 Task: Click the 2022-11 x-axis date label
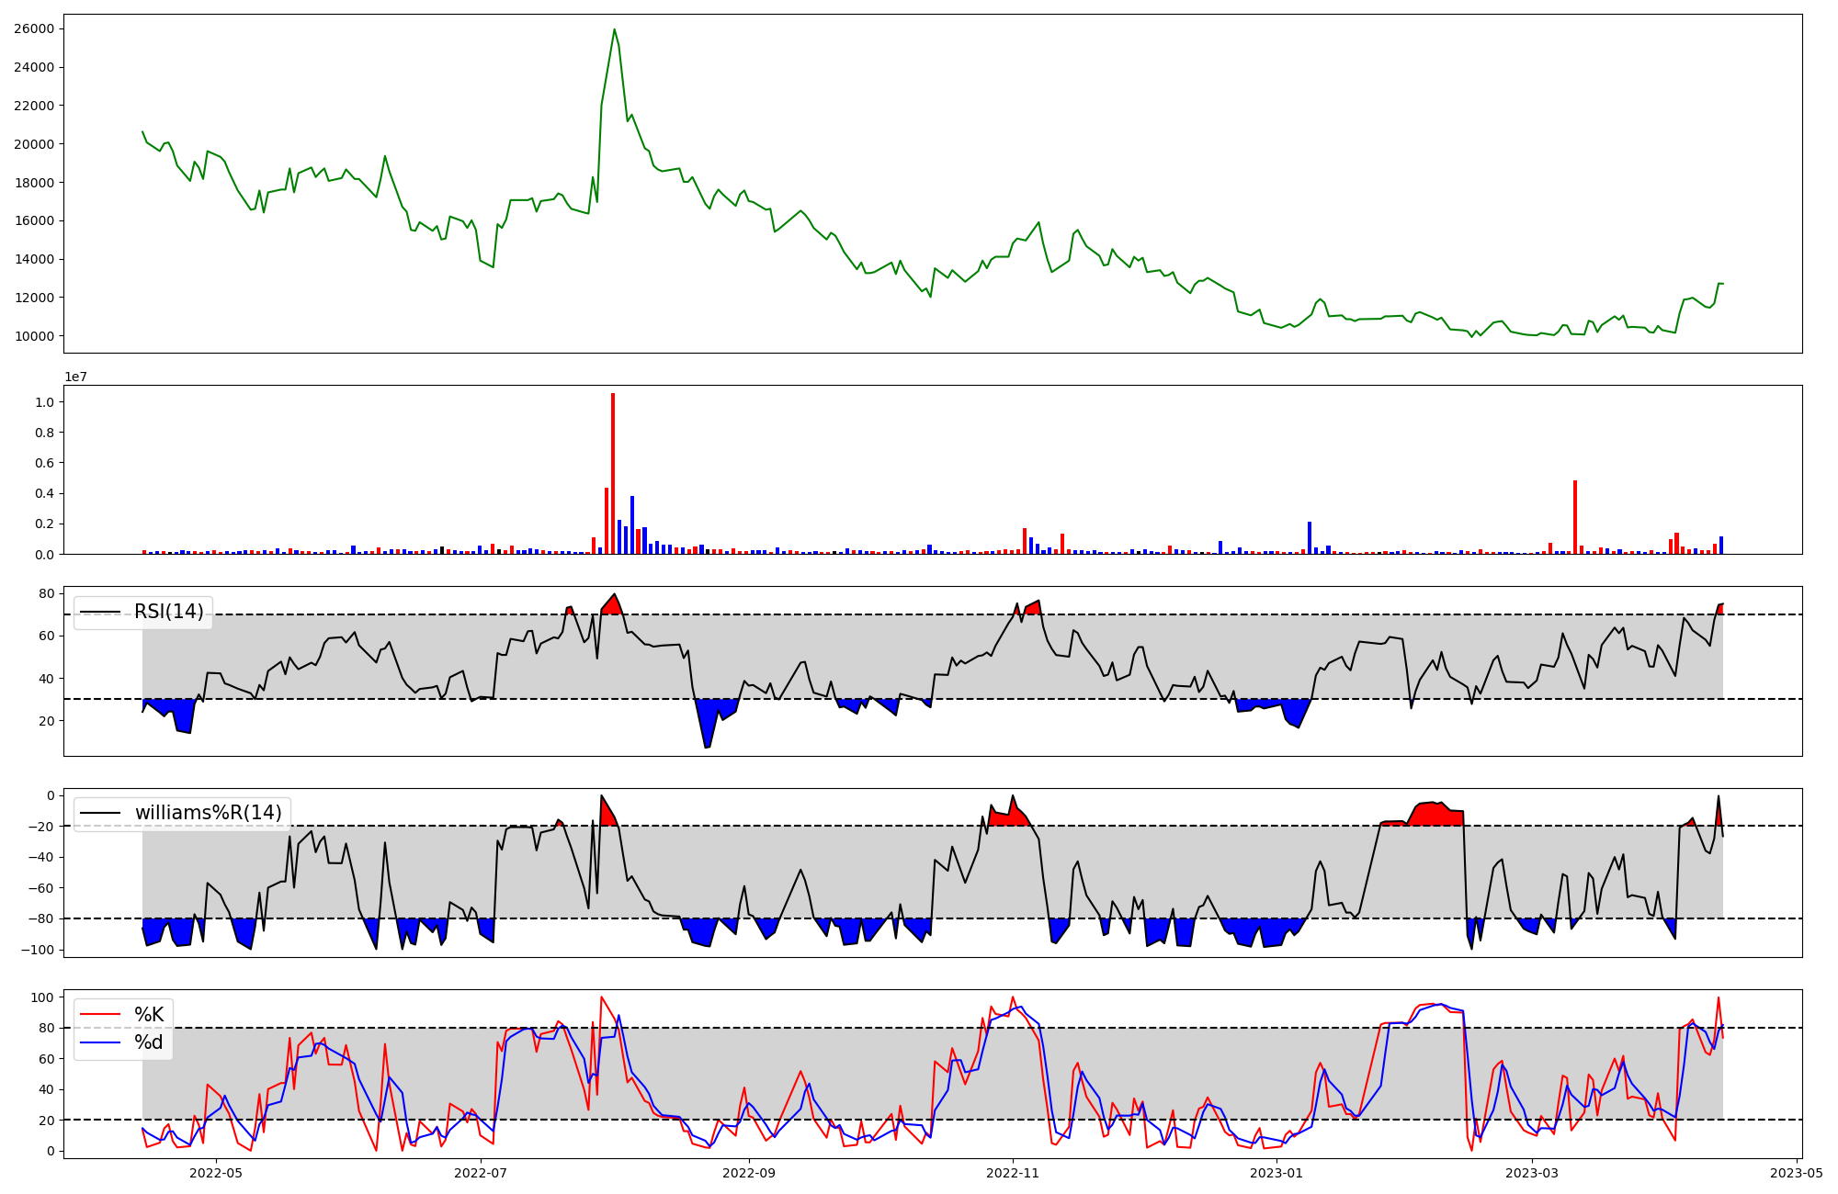click(1013, 1173)
